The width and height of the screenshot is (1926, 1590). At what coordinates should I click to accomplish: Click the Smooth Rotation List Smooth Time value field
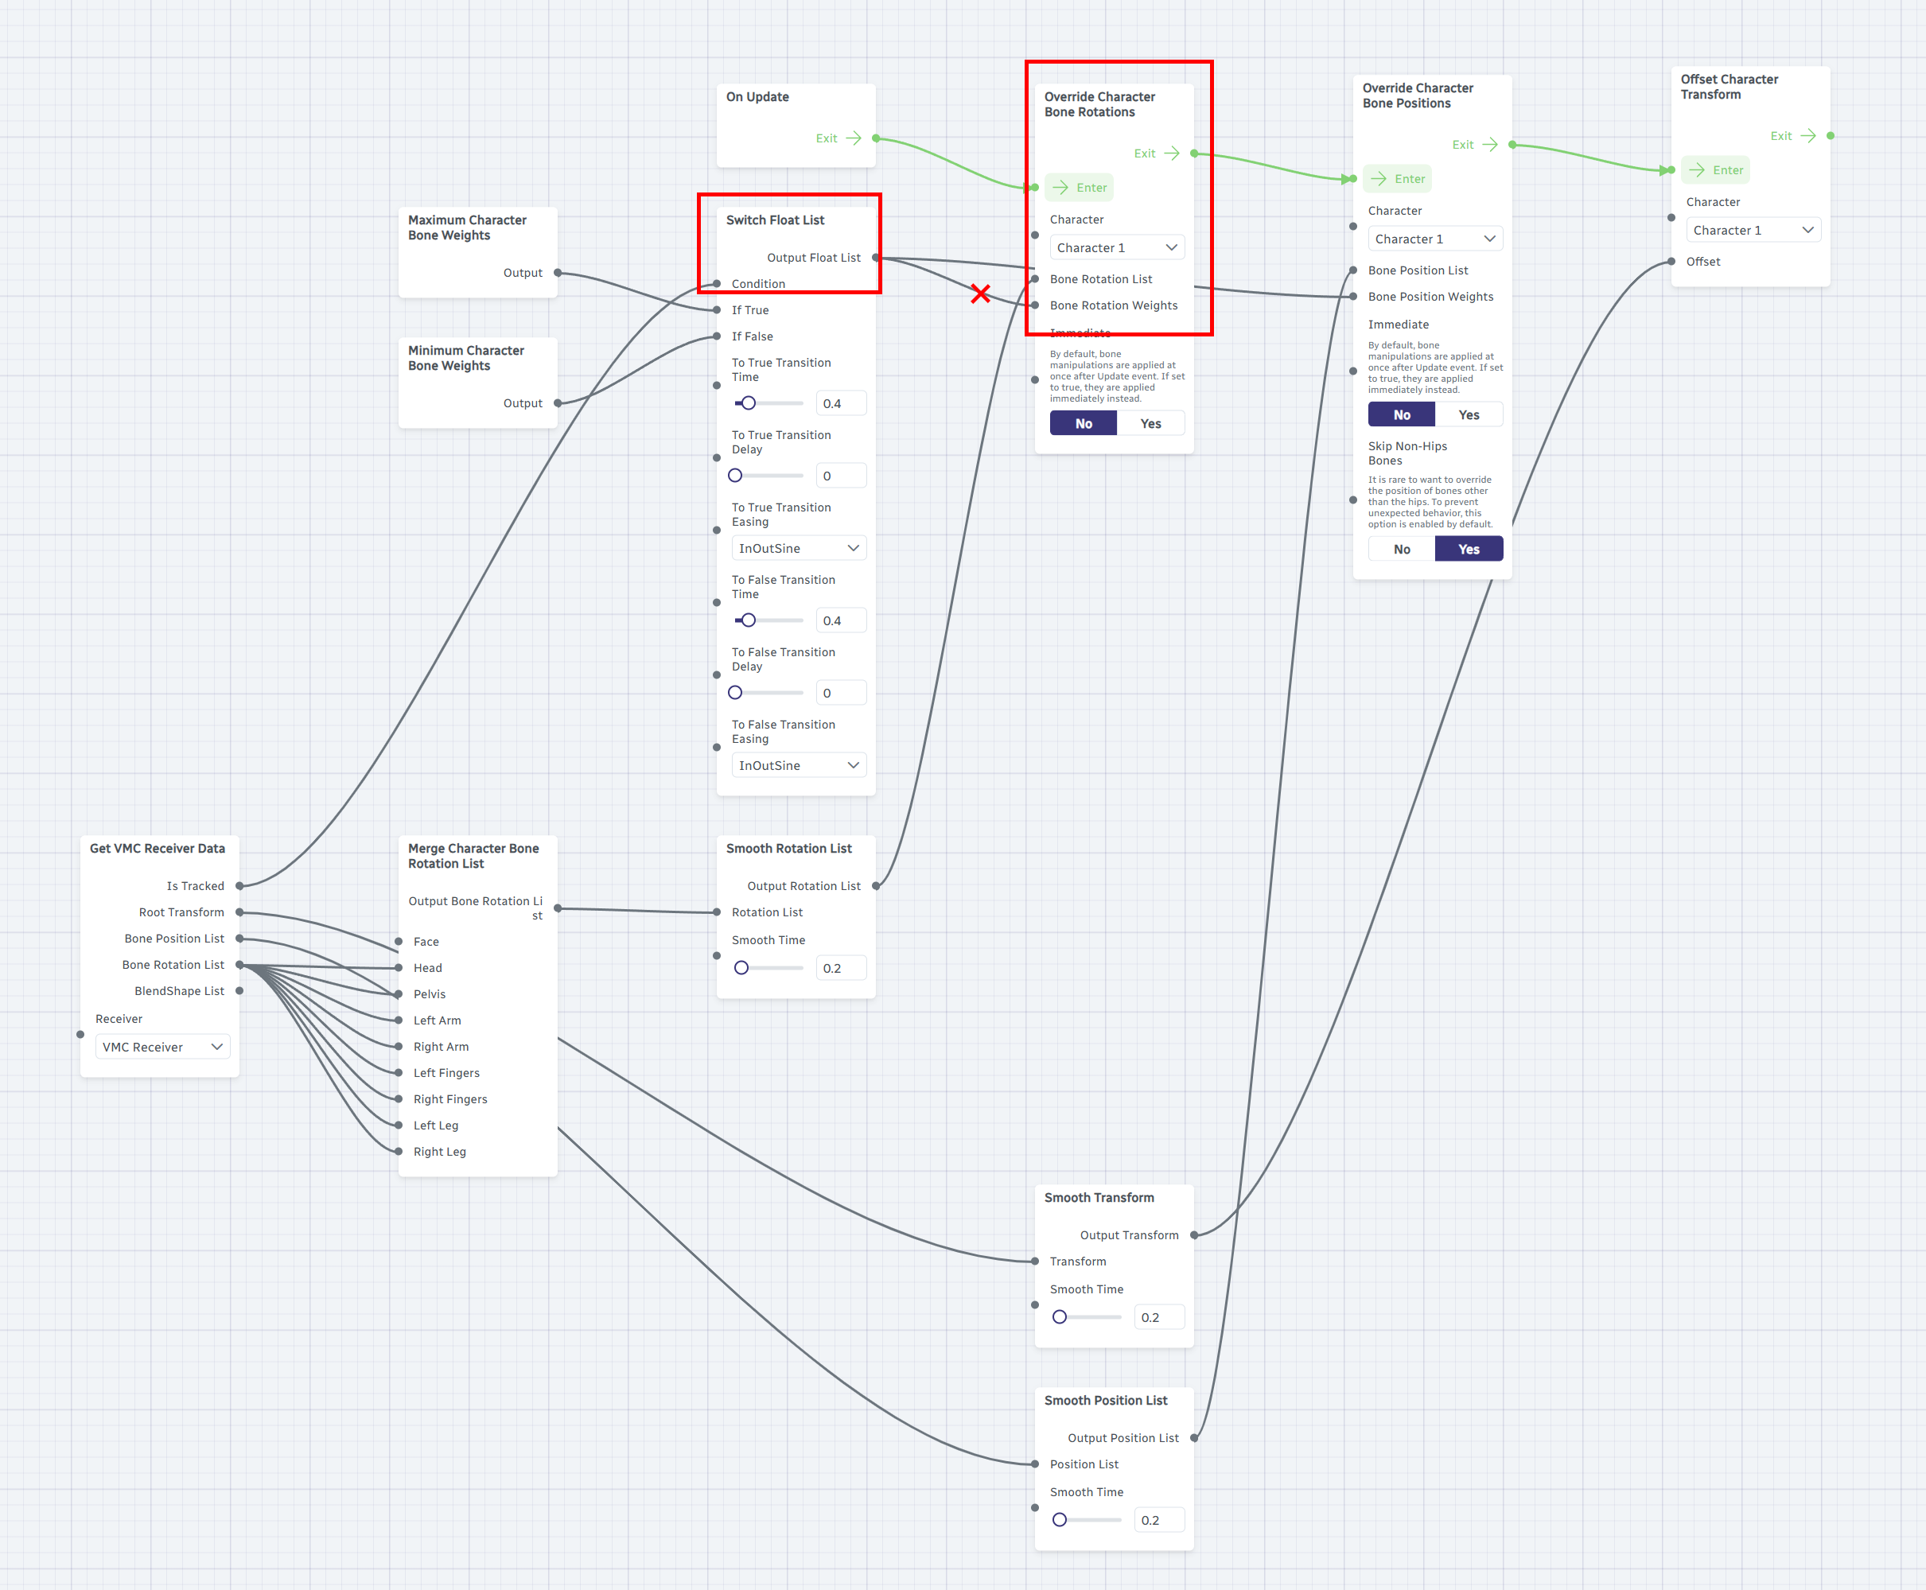coord(840,968)
